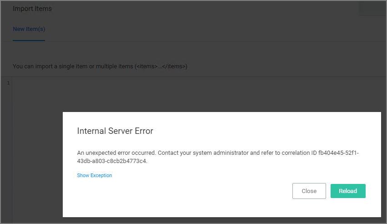Click the empty tab bar right of New Item(s)
Viewport: 387px width, 224px height.
click(x=205, y=29)
